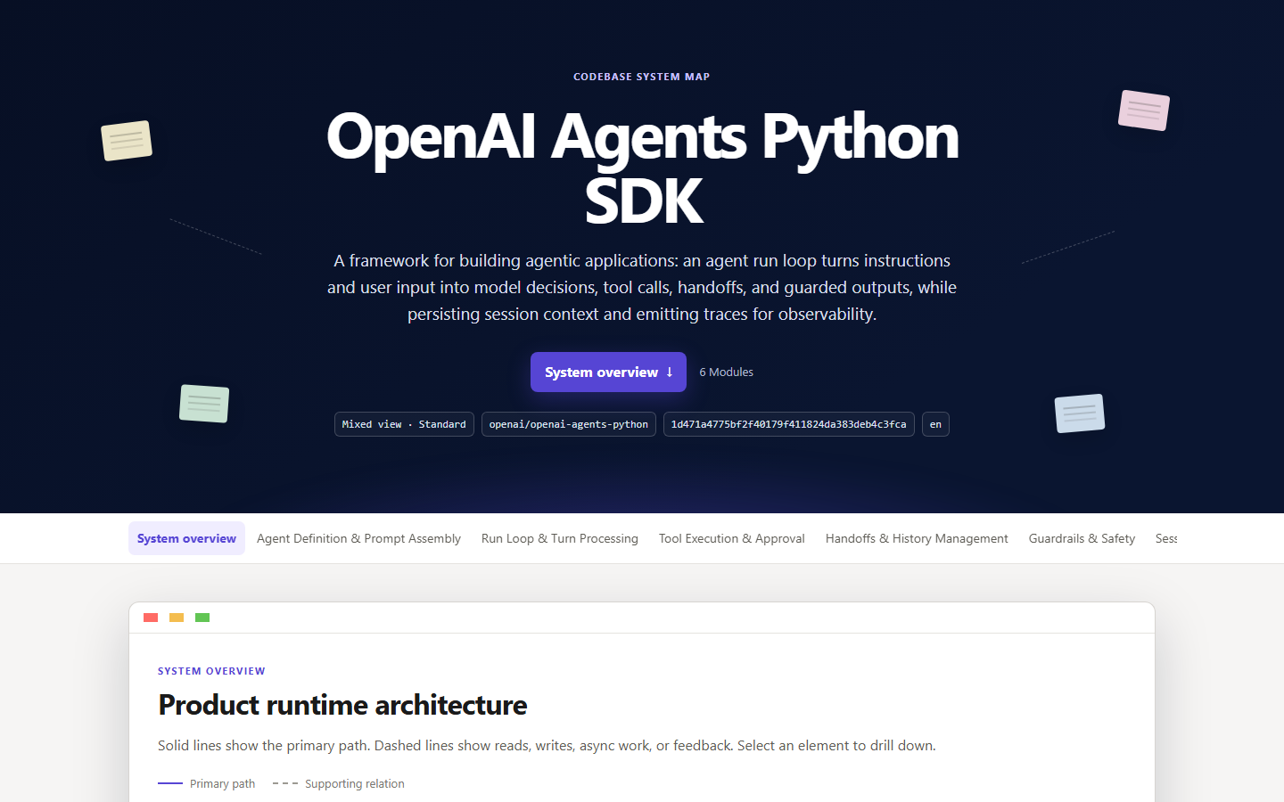Click the Product runtime architecture heading
The width and height of the screenshot is (1284, 802).
point(342,705)
